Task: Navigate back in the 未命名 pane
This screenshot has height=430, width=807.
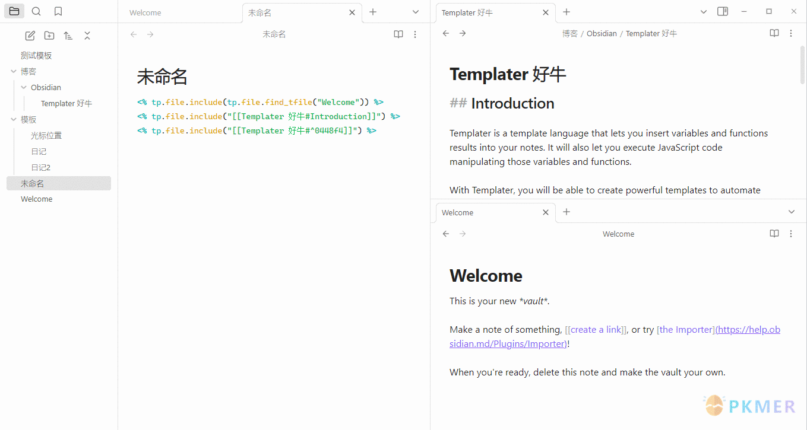Action: point(134,34)
